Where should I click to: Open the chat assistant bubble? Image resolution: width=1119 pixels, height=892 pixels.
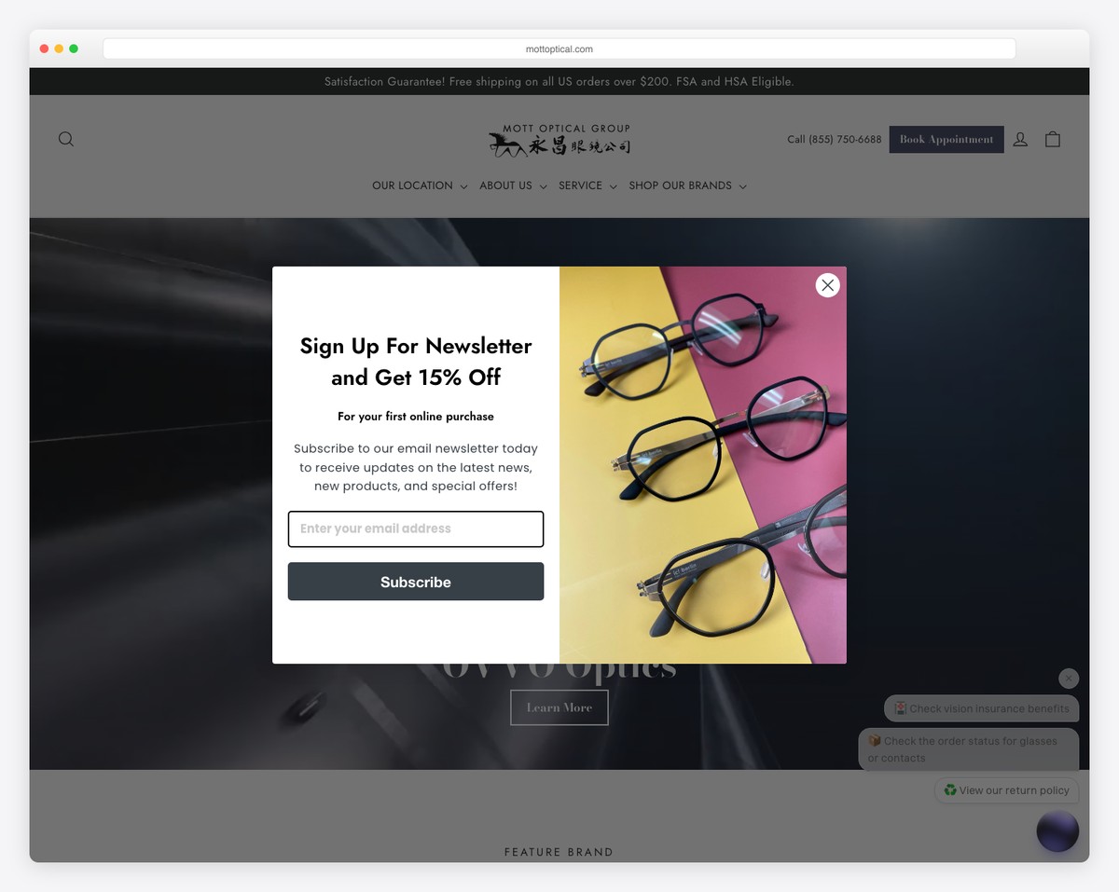click(x=1057, y=830)
